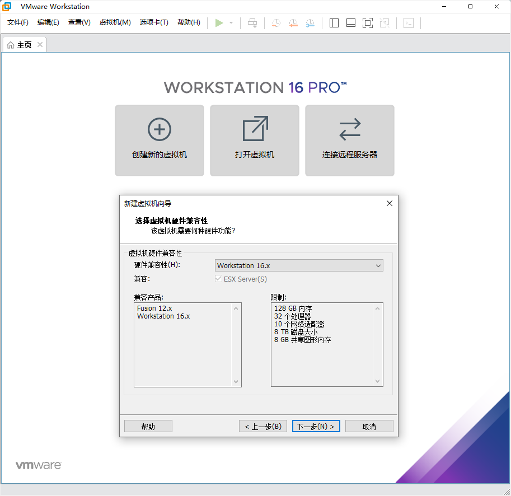Open the 查看(V) menu
511x496 pixels.
pos(79,22)
